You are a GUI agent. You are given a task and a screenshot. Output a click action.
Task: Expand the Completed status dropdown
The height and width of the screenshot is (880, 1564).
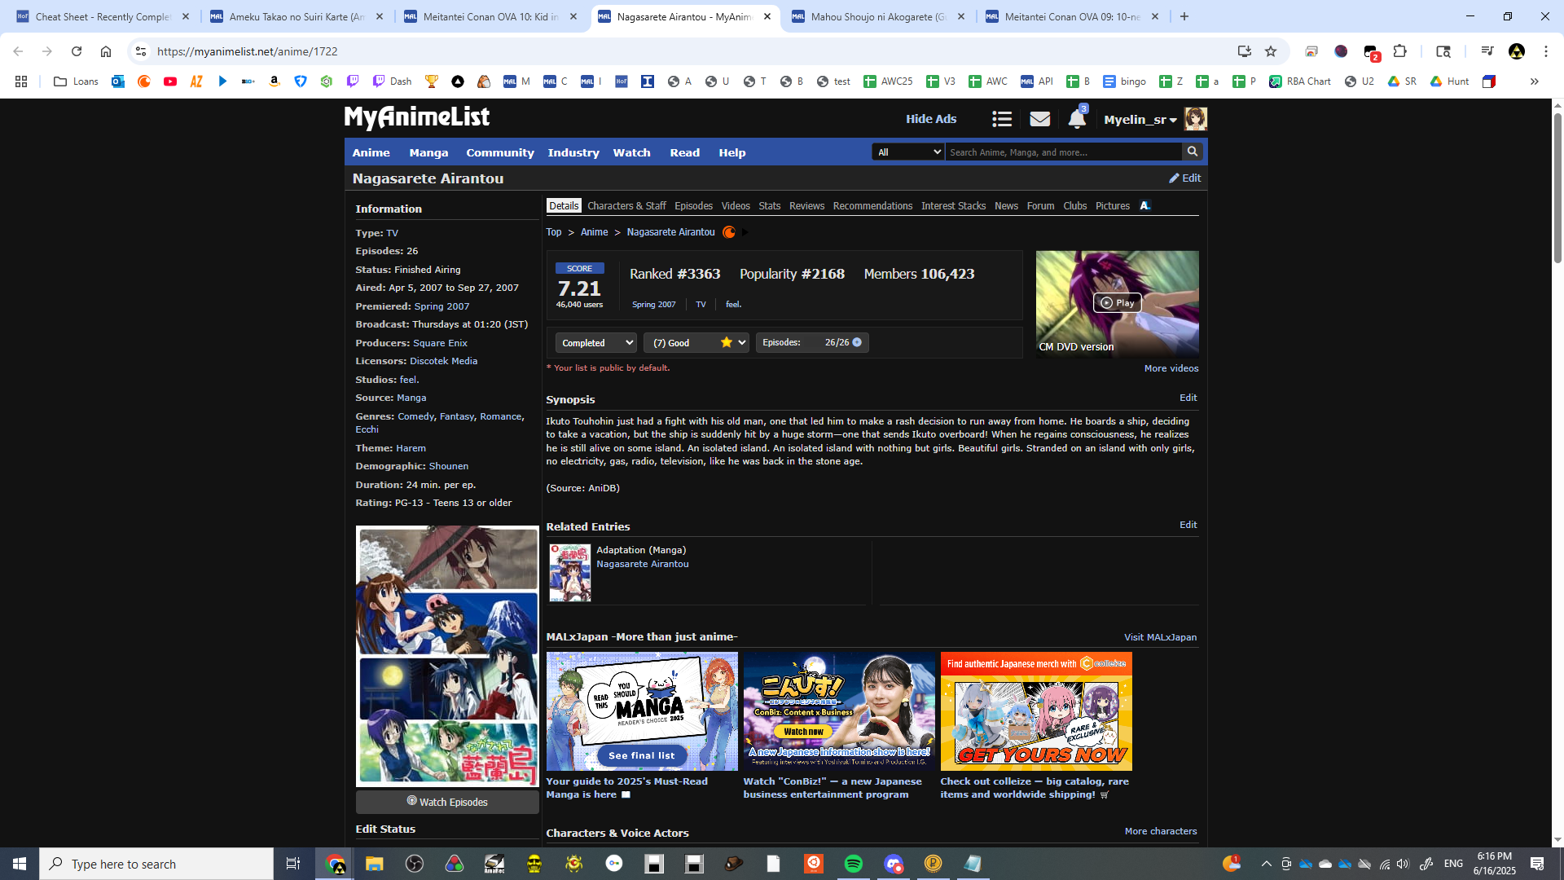tap(596, 343)
